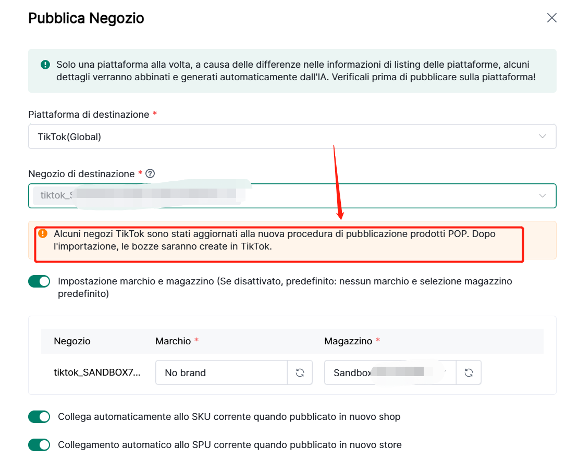Toggle Impostazione marchio e magazzino switch

point(39,281)
